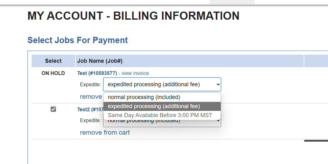
Task: Pick the Same Day Available option
Action: 160,115
